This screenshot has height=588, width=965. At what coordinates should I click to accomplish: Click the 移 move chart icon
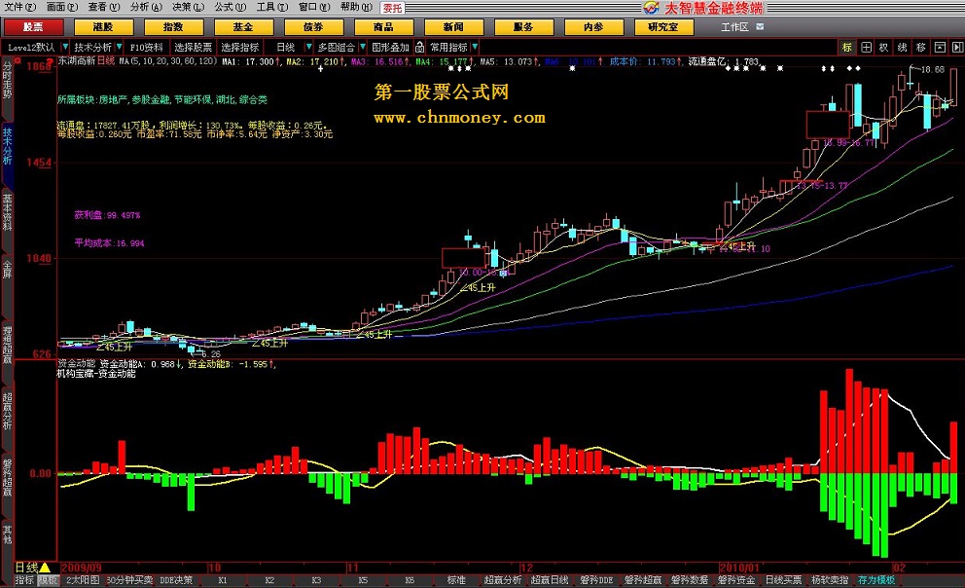[921, 48]
